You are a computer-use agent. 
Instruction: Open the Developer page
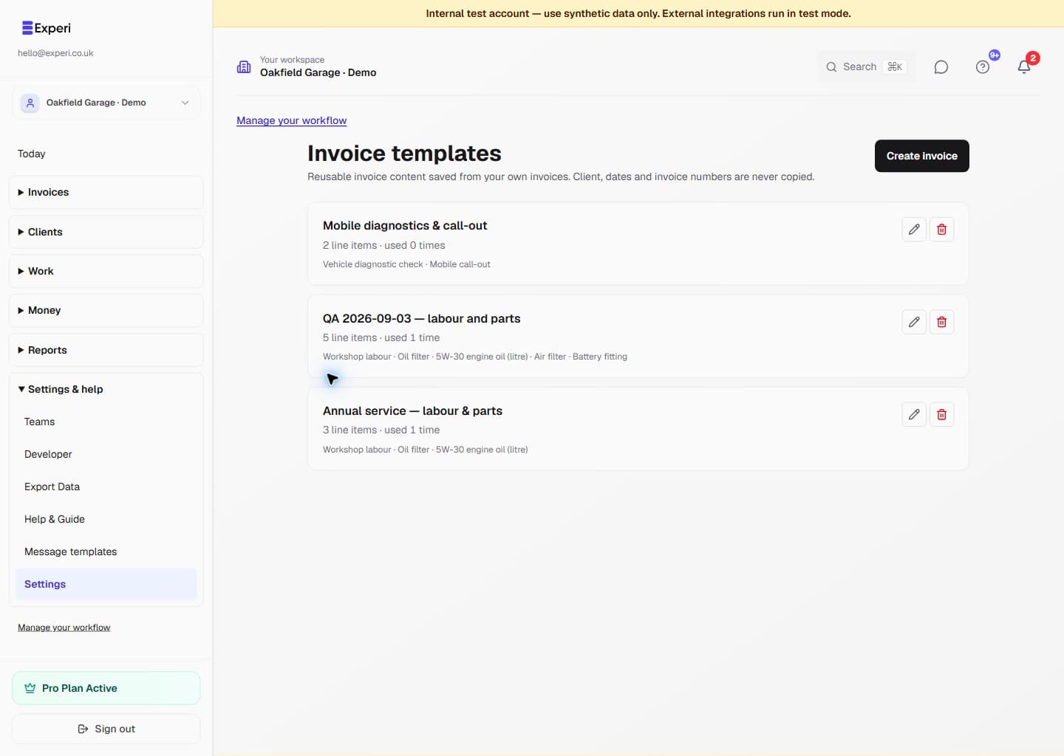tap(106, 454)
